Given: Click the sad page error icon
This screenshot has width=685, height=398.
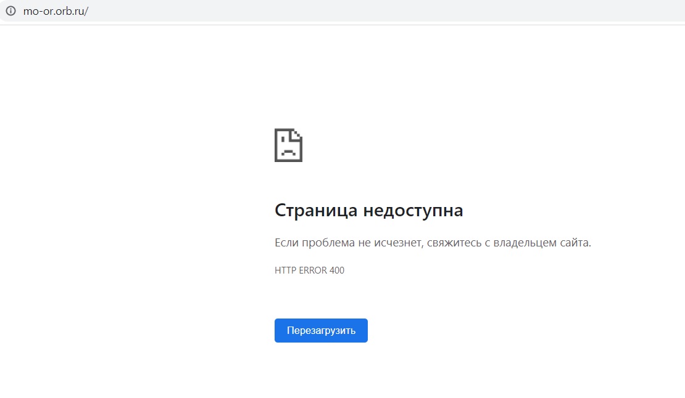Looking at the screenshot, I should click(288, 145).
